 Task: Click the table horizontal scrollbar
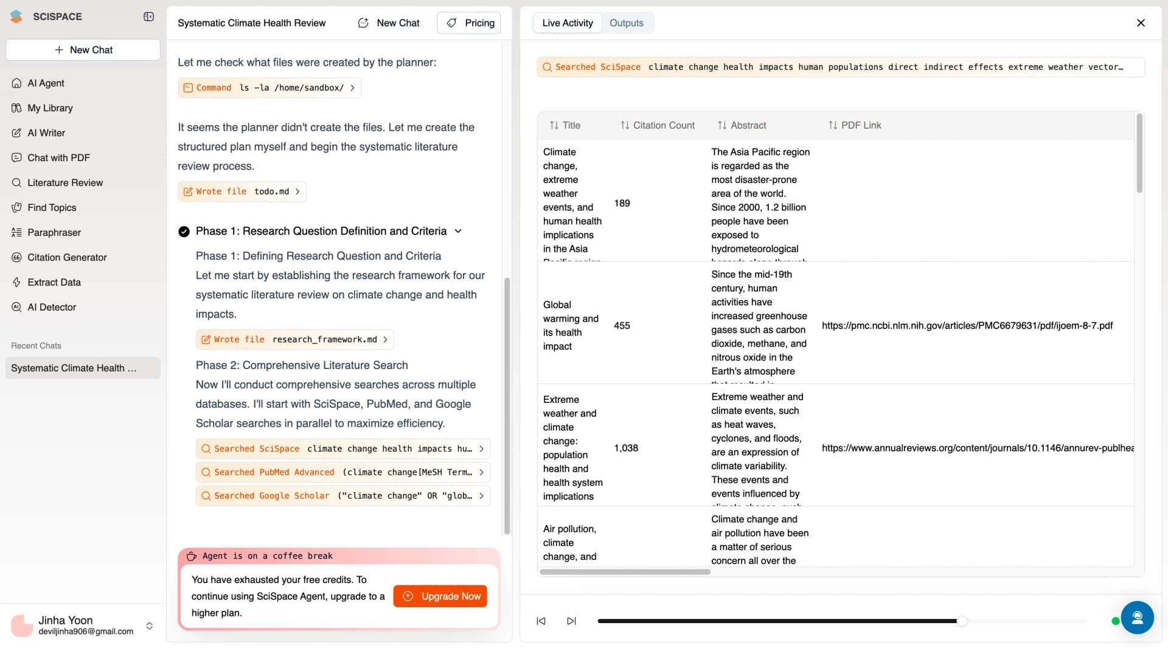[x=625, y=571]
